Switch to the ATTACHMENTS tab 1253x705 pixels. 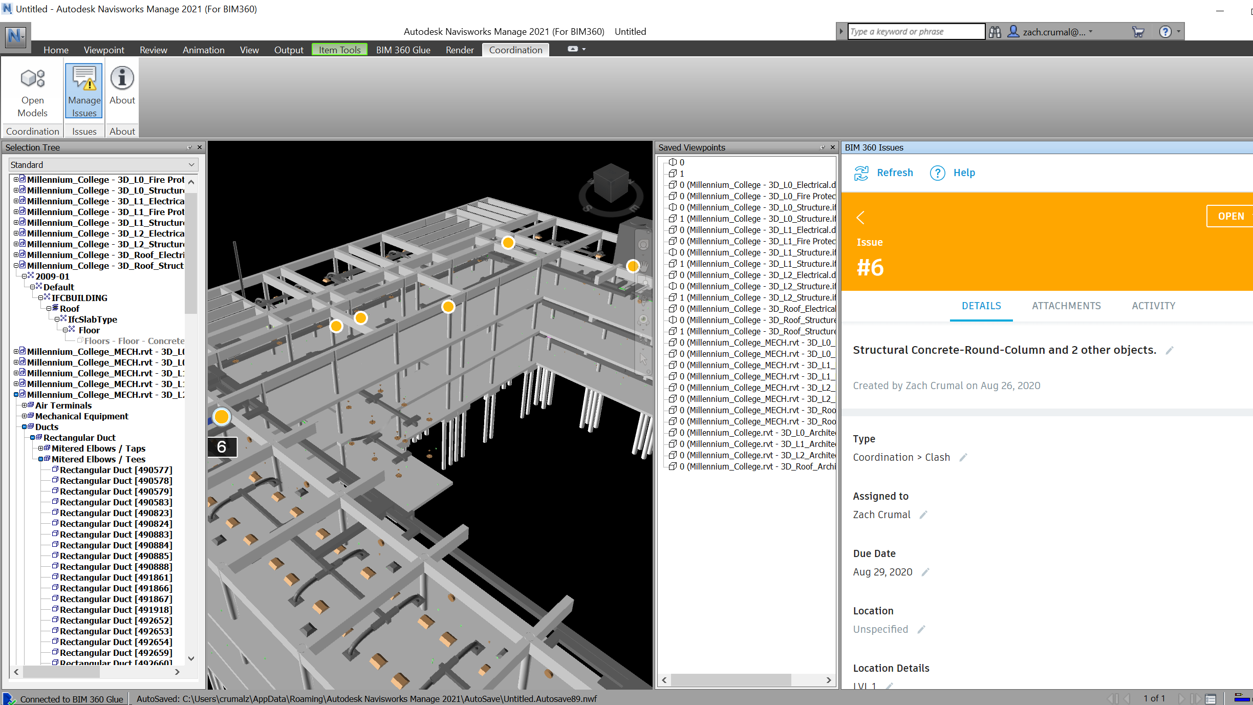click(1066, 306)
